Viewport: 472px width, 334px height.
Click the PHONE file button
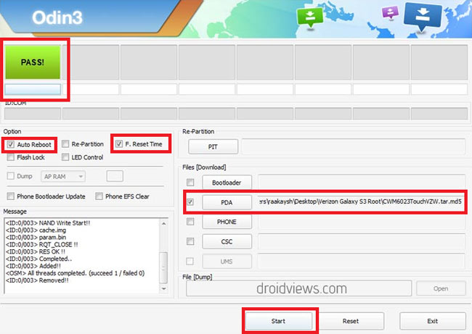pyautogui.click(x=227, y=222)
